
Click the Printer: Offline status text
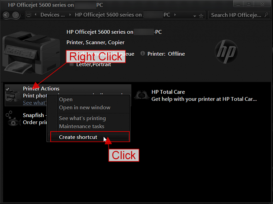[166, 54]
